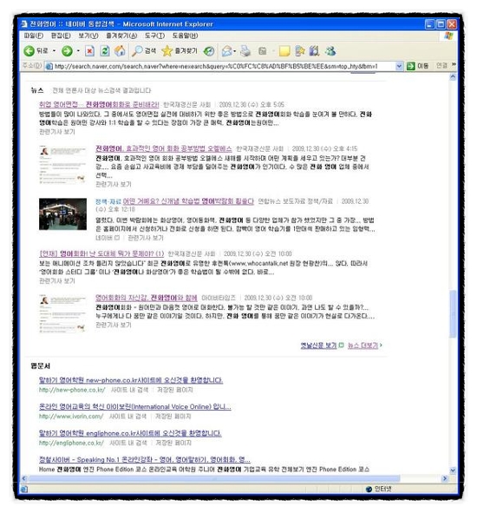The image size is (477, 513).
Task: Click the vertical scrollbar up arrow
Action: (453, 77)
